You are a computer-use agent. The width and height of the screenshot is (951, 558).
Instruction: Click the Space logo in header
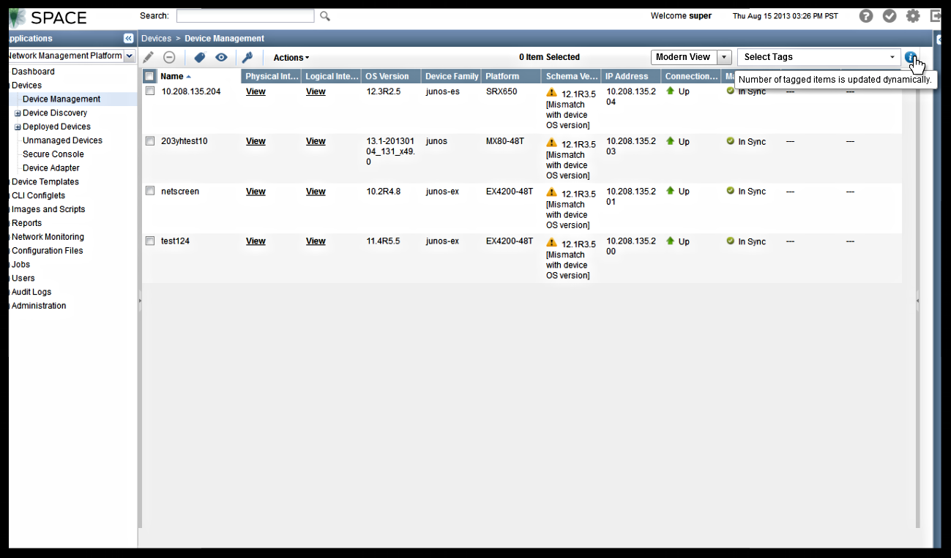click(48, 17)
